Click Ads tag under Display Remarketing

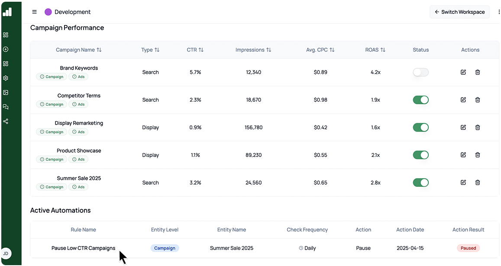tap(78, 132)
